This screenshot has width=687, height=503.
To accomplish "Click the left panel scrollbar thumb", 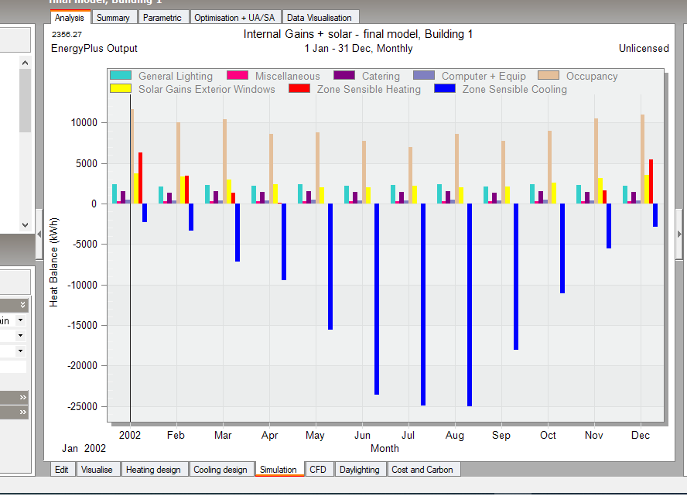I will [x=25, y=101].
